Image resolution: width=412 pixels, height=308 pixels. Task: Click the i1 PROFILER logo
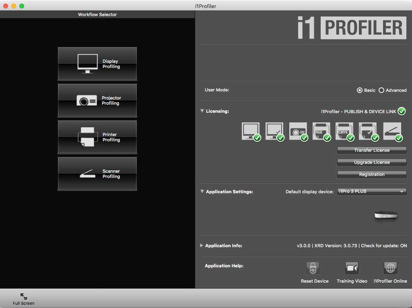pyautogui.click(x=352, y=28)
